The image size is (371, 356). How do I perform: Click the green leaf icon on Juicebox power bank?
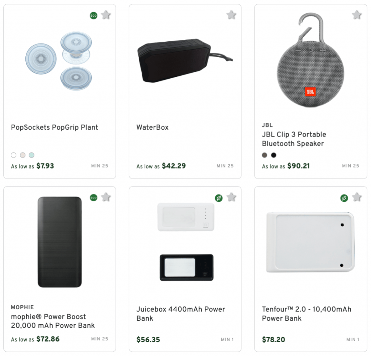tap(218, 197)
